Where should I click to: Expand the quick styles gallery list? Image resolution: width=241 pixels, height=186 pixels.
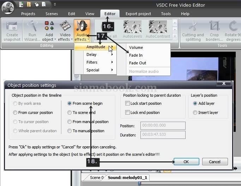[175, 37]
